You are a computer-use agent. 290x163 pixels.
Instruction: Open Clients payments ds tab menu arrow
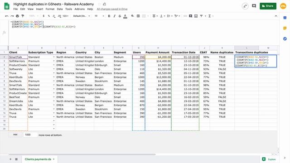pos(53,159)
